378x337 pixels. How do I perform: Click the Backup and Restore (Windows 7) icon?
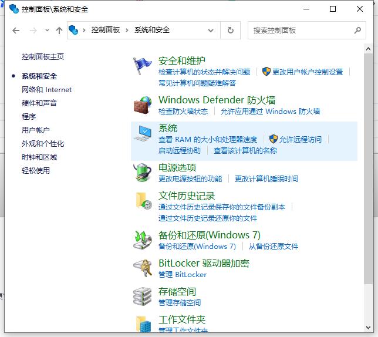click(x=143, y=240)
